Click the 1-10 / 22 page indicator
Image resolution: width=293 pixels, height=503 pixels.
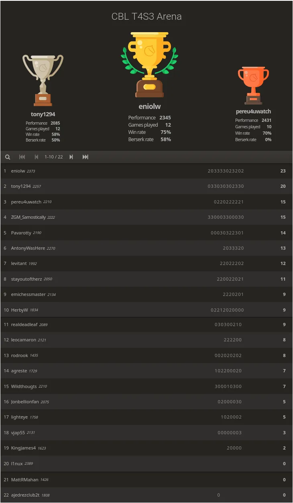54,157
